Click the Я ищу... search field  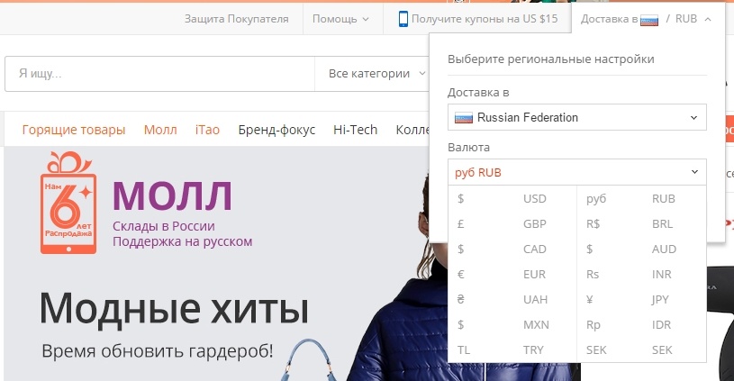click(159, 74)
